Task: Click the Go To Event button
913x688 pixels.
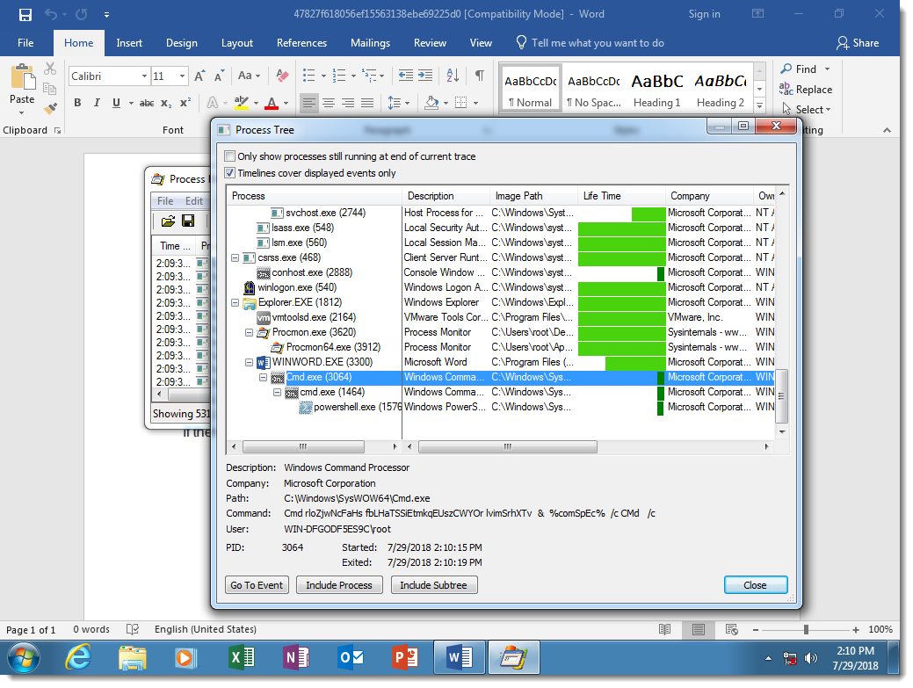Action: coord(257,585)
